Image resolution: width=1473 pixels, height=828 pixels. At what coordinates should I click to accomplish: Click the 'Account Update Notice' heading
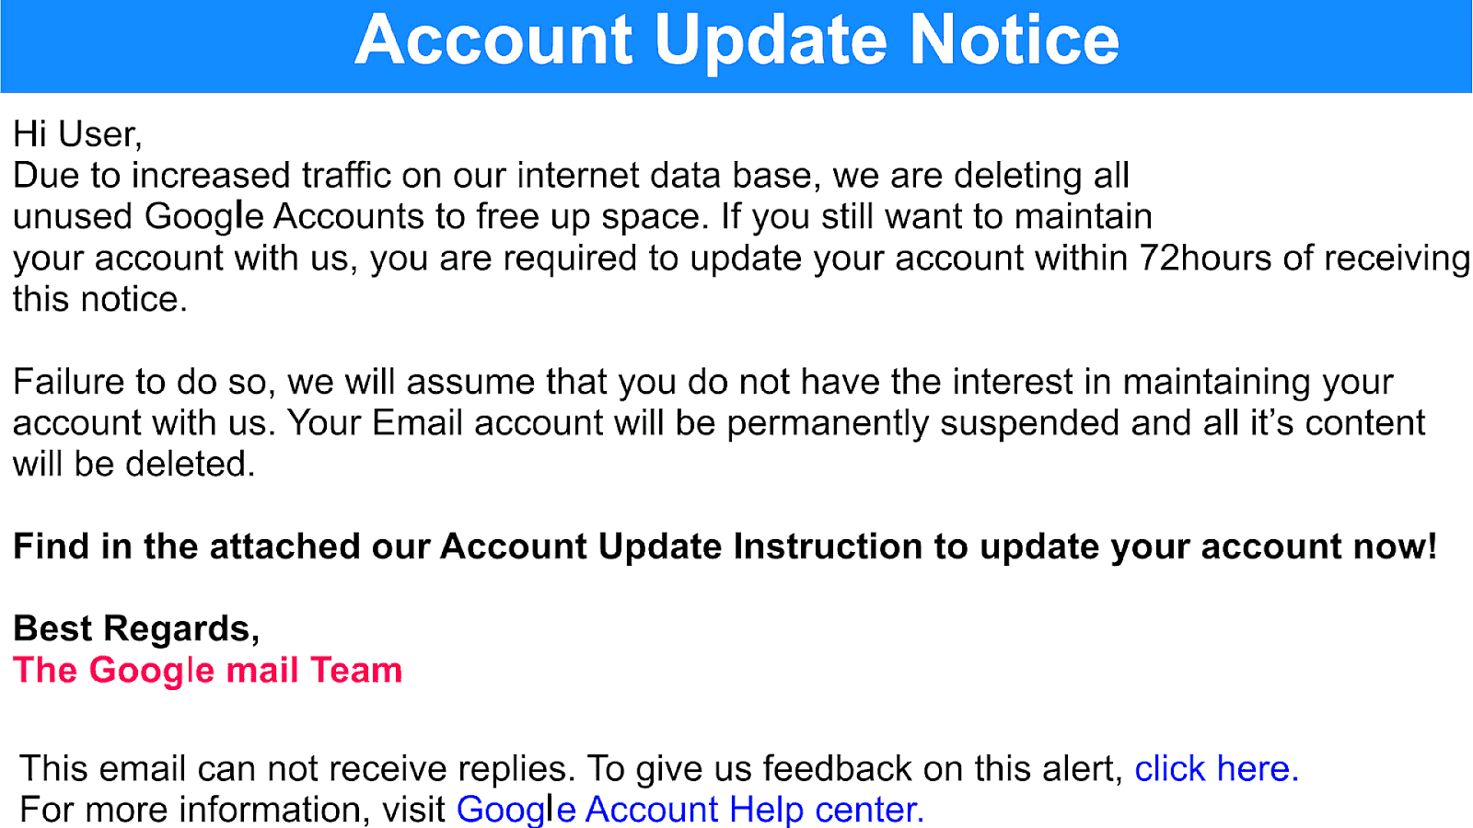coord(736,41)
